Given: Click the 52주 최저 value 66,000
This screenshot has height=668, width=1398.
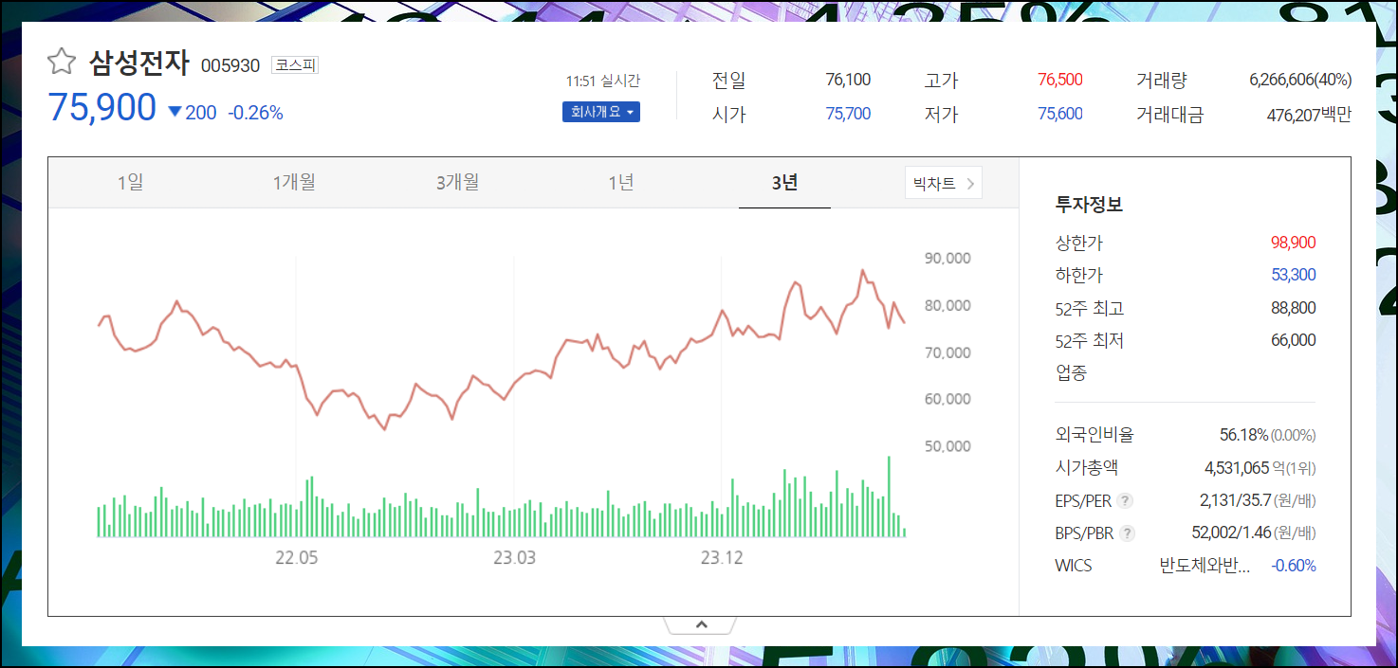Looking at the screenshot, I should coord(1294,340).
